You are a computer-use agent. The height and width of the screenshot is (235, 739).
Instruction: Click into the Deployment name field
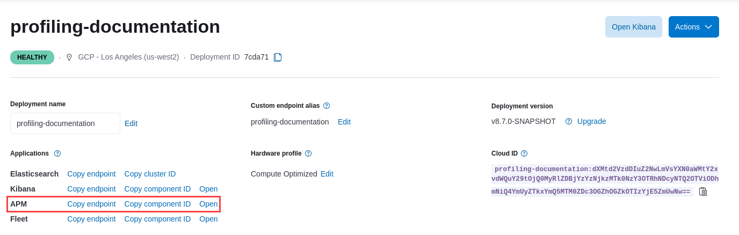65,123
